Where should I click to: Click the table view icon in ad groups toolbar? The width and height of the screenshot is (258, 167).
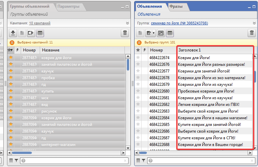click(x=40, y=33)
